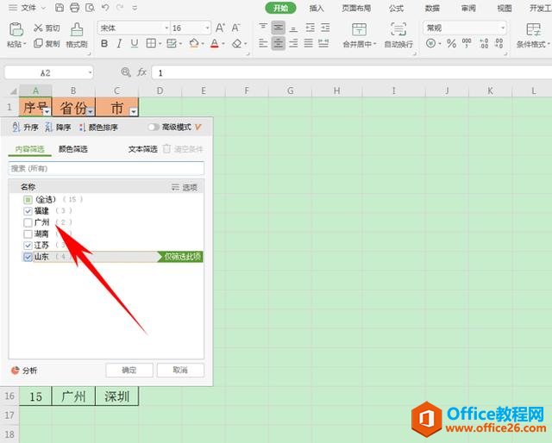The height and width of the screenshot is (443, 552).
Task: Click the fx insert function icon
Action: pyautogui.click(x=141, y=73)
